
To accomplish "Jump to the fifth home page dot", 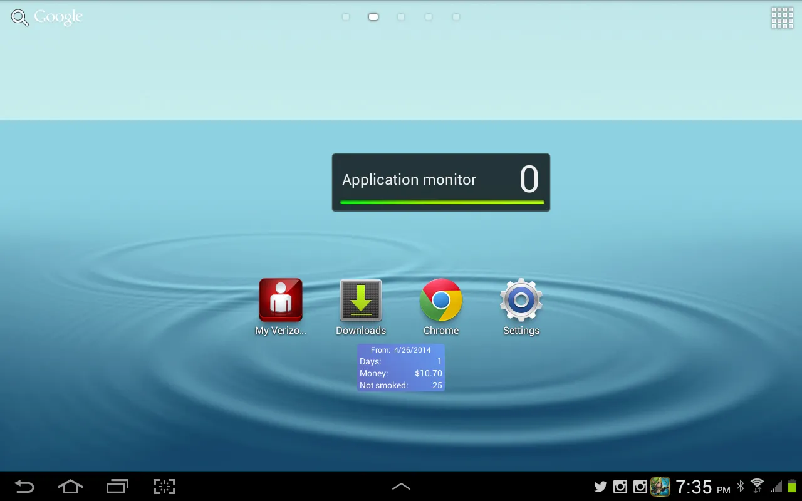I will click(456, 17).
